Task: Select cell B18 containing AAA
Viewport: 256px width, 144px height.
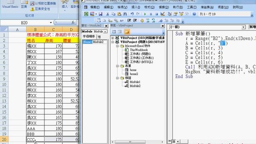Action: (x=35, y=128)
